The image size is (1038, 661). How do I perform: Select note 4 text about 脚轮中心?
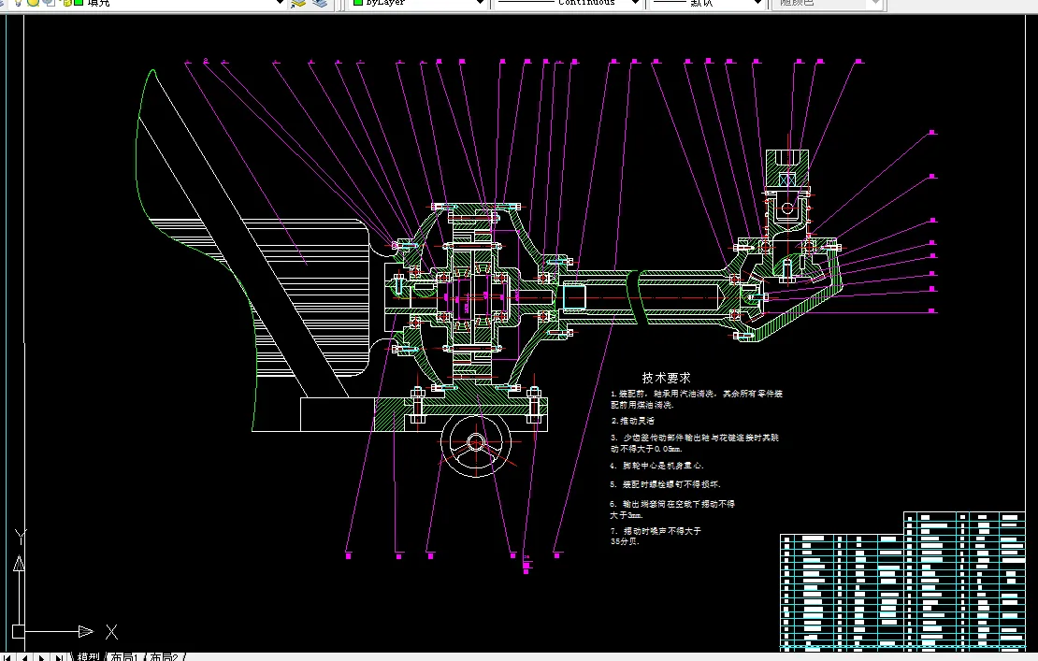(x=656, y=466)
